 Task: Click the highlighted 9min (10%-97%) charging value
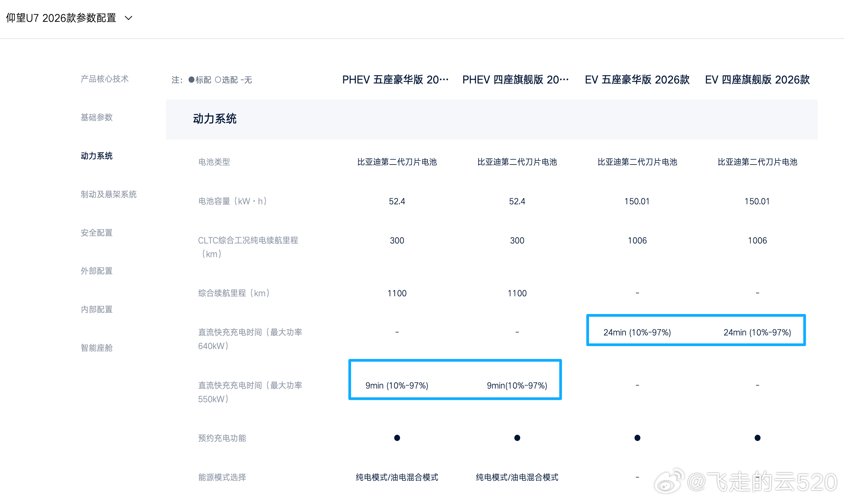pyautogui.click(x=396, y=386)
